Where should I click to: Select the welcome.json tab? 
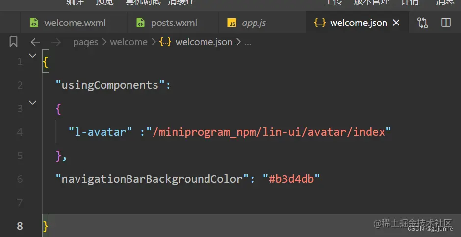point(357,23)
